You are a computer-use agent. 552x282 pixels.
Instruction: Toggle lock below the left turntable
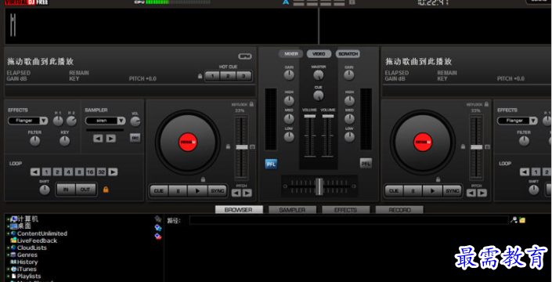pyautogui.click(x=203, y=179)
